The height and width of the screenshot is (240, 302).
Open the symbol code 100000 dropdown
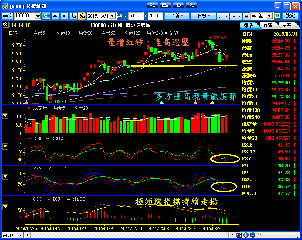38,16
